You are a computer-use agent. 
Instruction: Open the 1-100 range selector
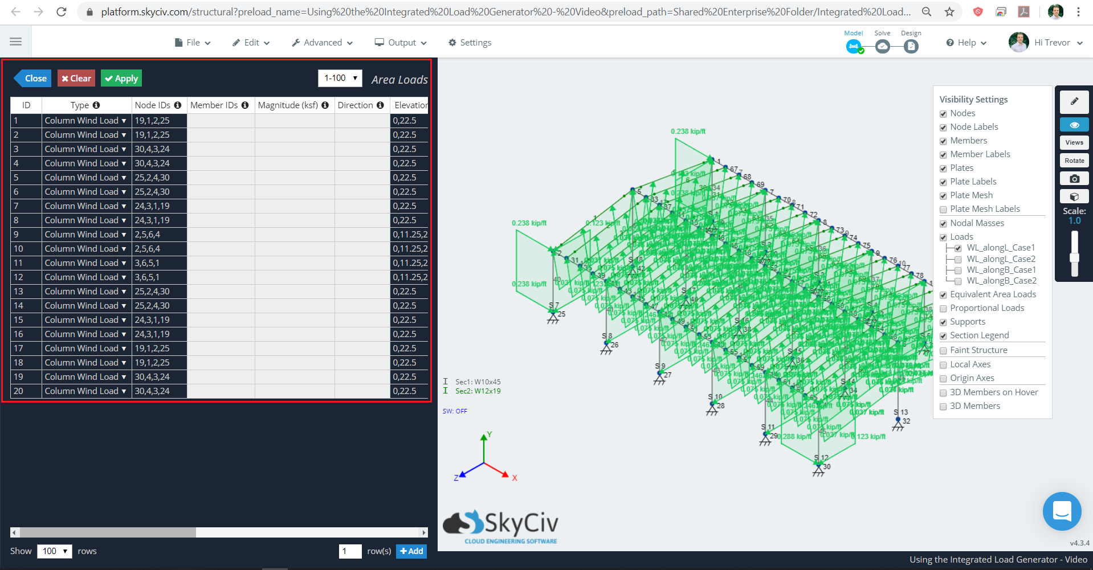[x=340, y=78]
